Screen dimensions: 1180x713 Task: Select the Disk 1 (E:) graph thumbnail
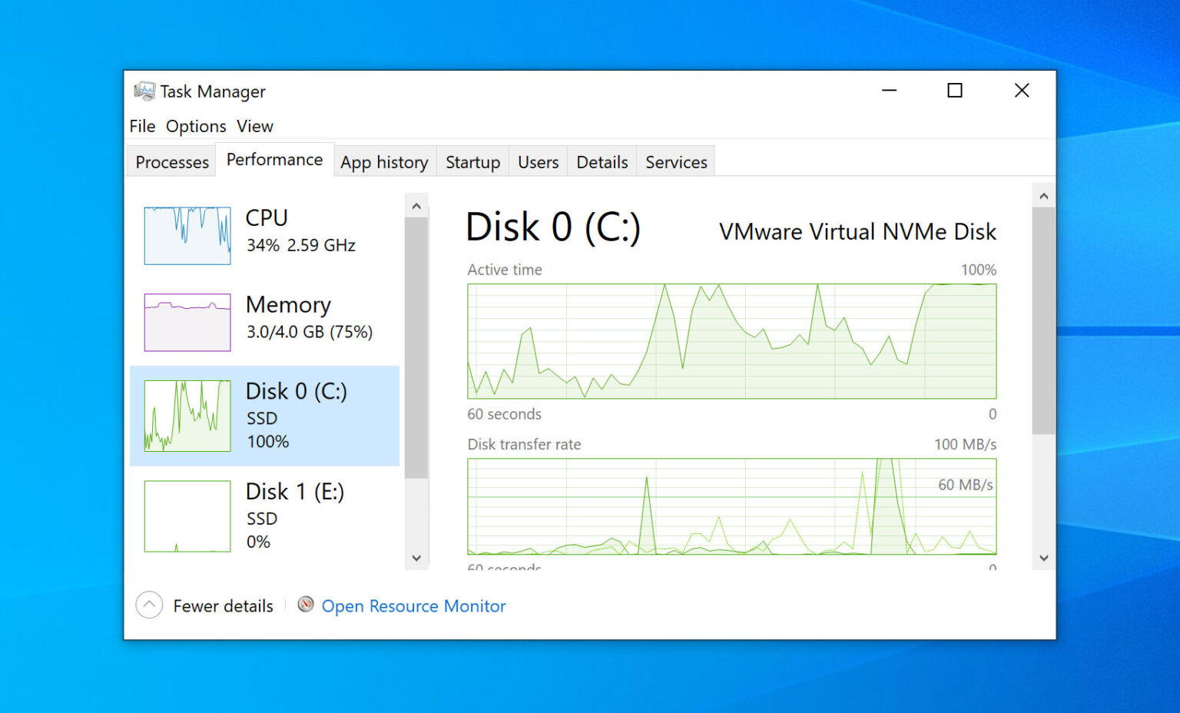click(186, 516)
